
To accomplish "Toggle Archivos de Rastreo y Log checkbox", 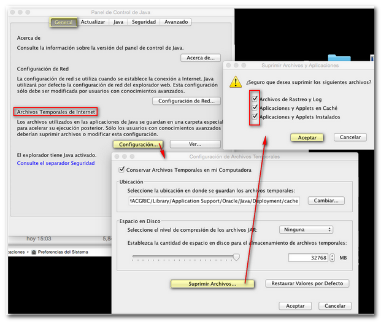I will coord(255,99).
